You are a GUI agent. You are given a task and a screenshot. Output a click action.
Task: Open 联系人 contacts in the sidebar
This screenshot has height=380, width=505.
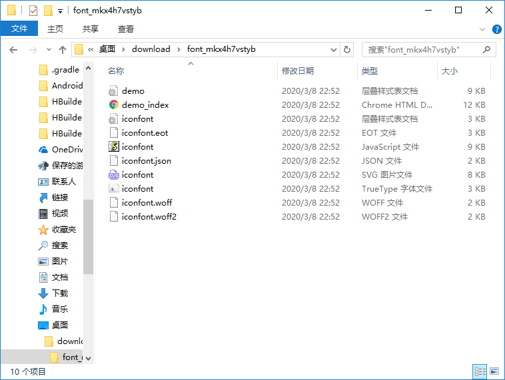pyautogui.click(x=57, y=182)
